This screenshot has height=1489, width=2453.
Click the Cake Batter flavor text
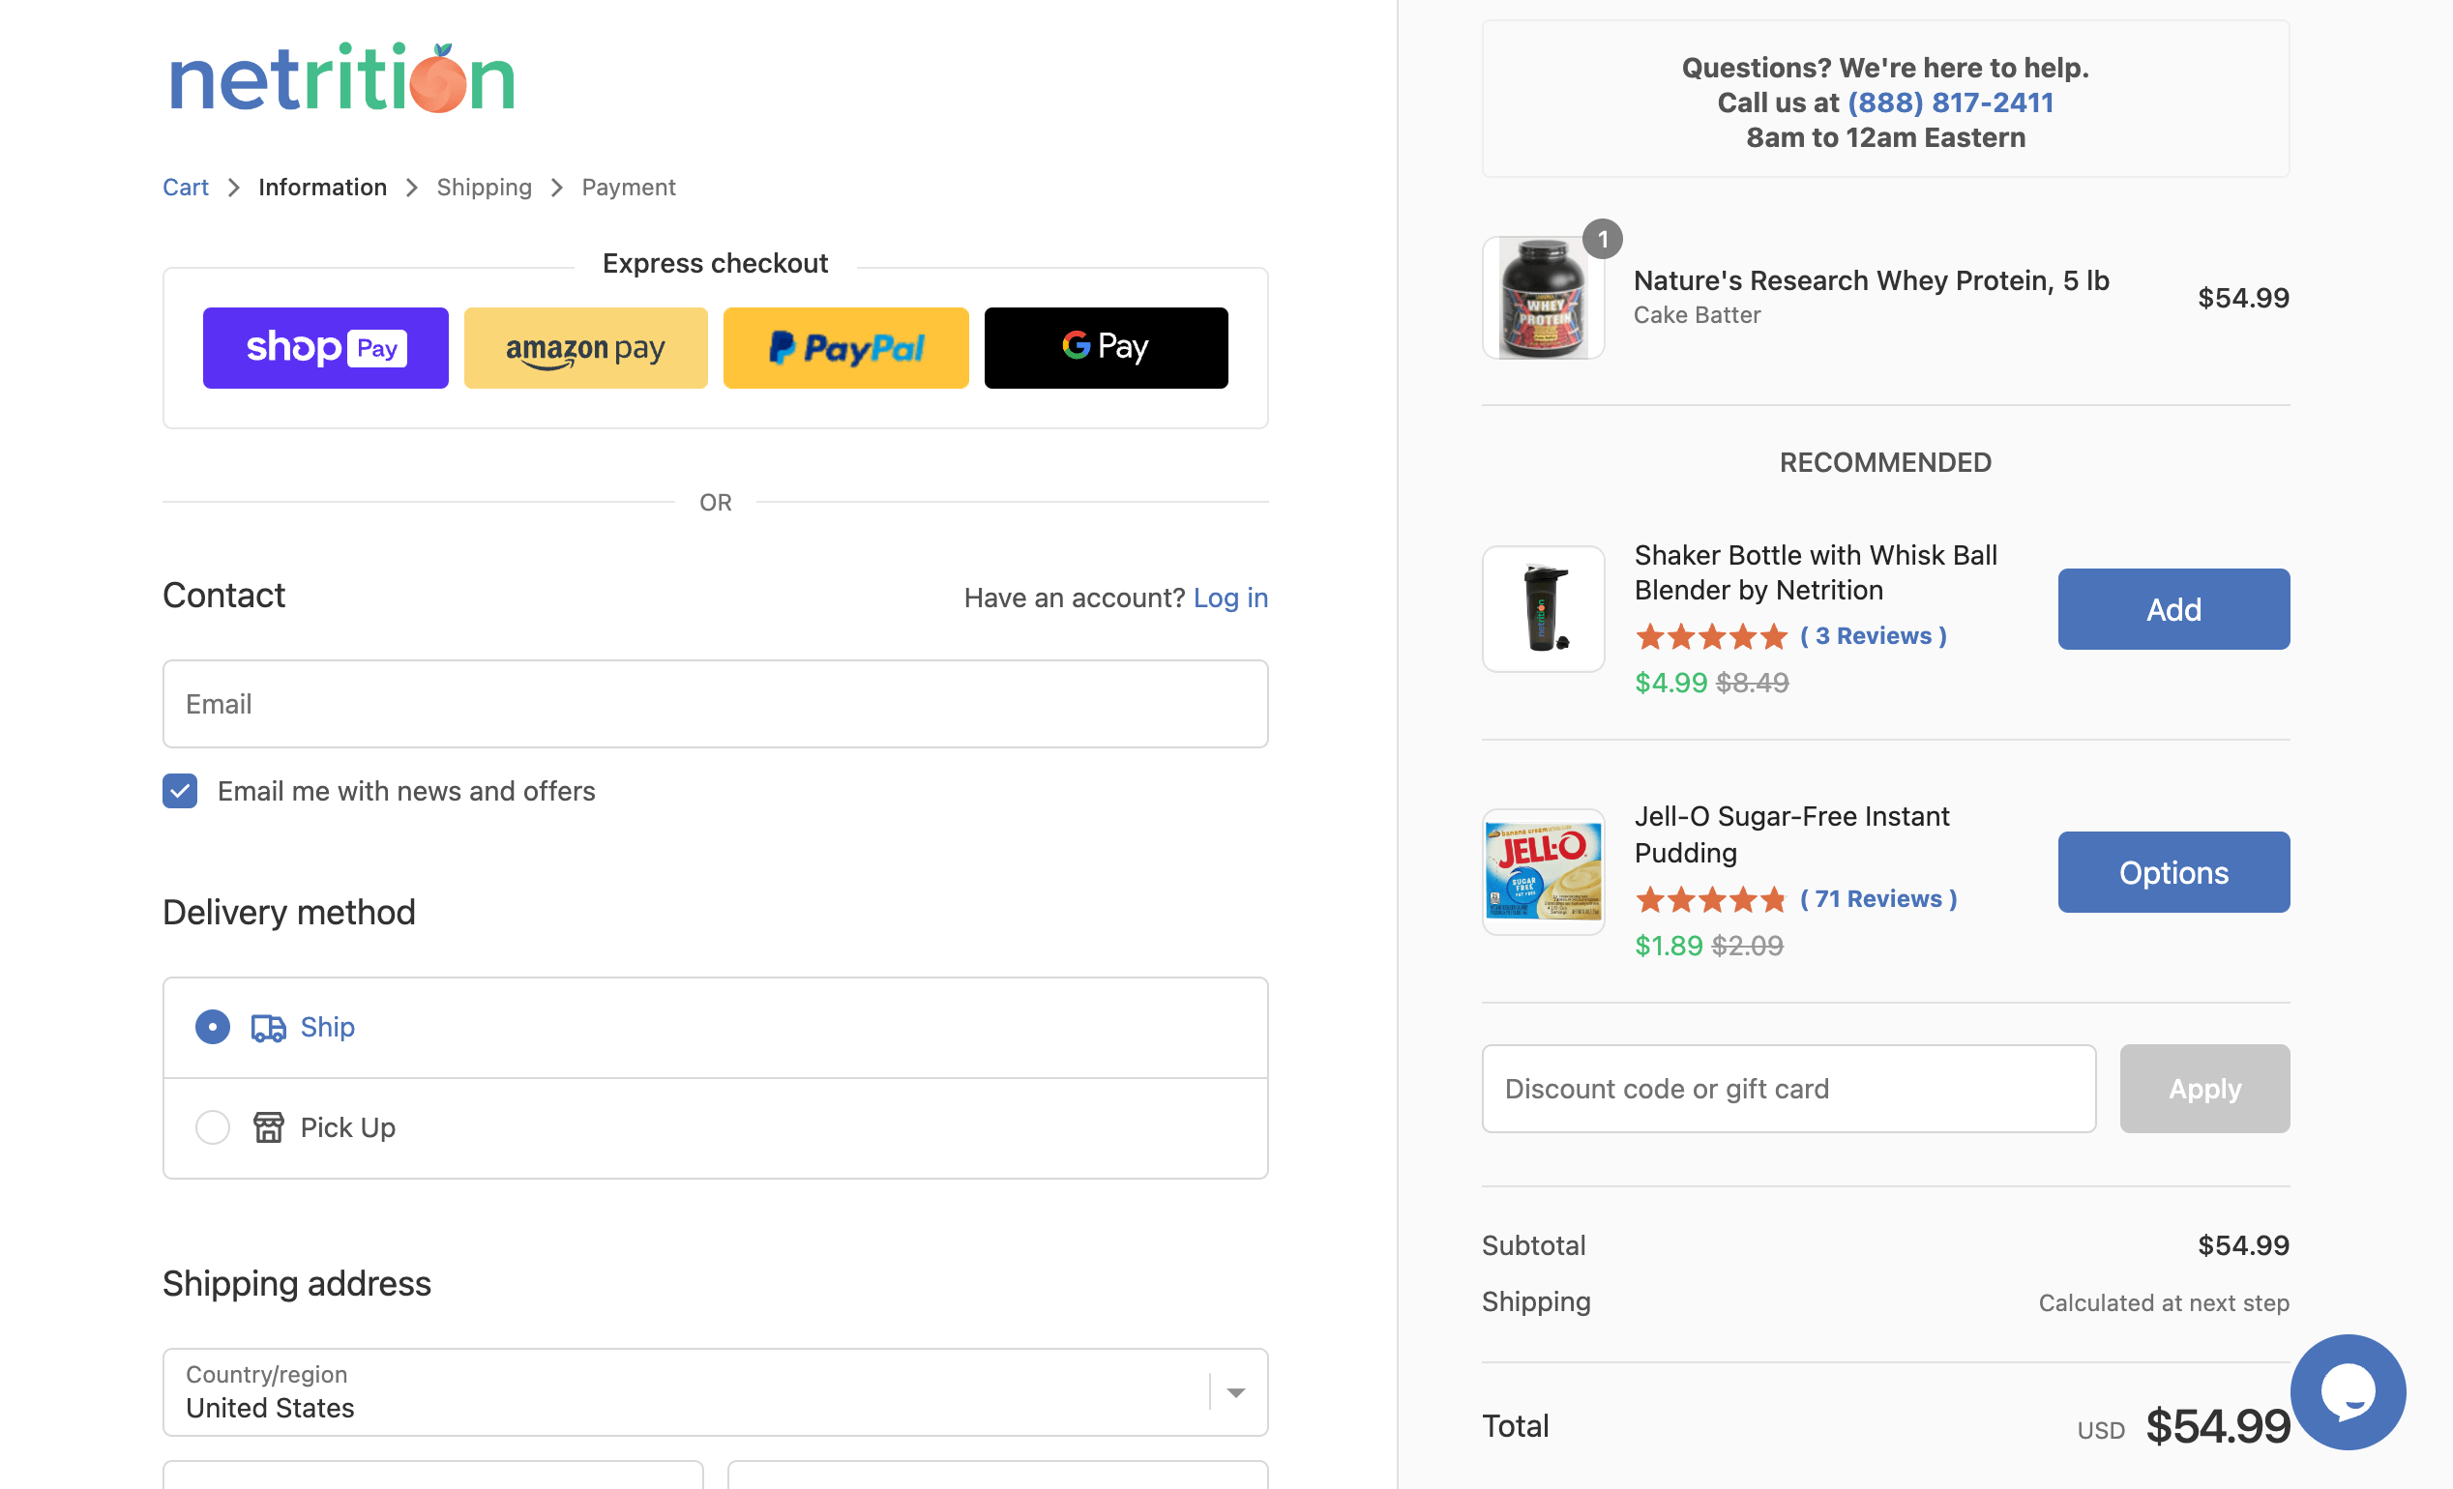point(1697,314)
